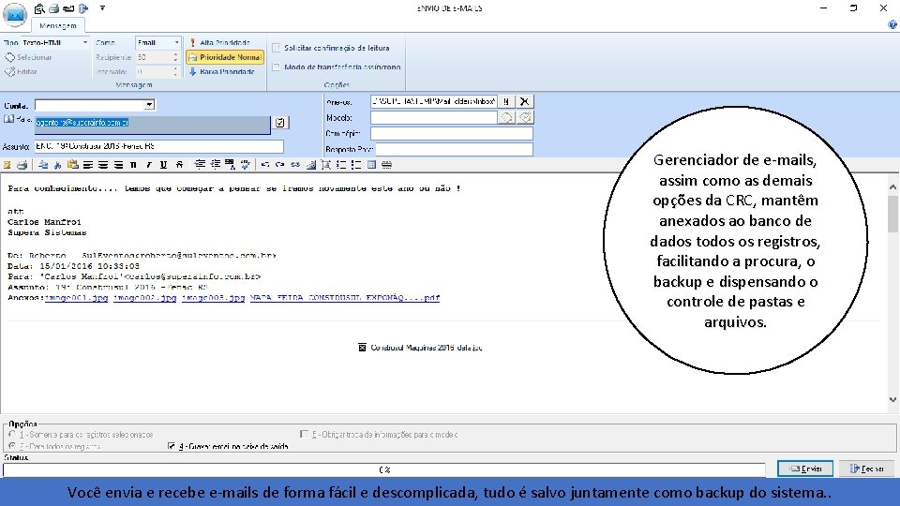The width and height of the screenshot is (900, 506).
Task: Click the redo arrow icon
Action: pyautogui.click(x=279, y=165)
